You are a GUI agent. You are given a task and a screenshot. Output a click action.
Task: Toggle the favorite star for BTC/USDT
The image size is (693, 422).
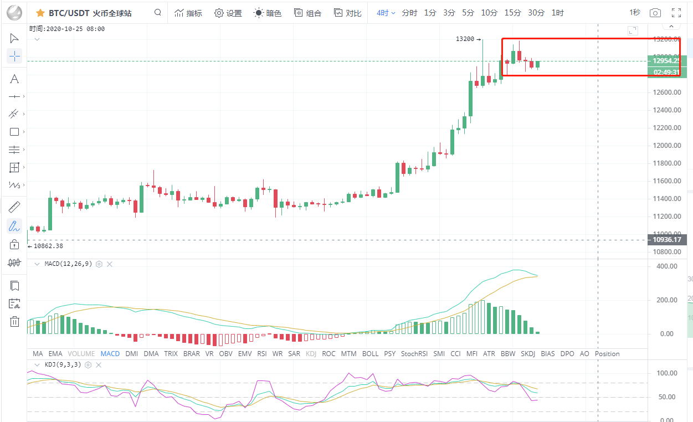pos(40,13)
